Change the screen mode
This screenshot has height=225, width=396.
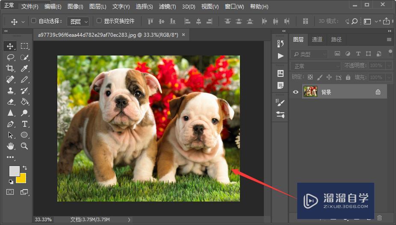24,192
